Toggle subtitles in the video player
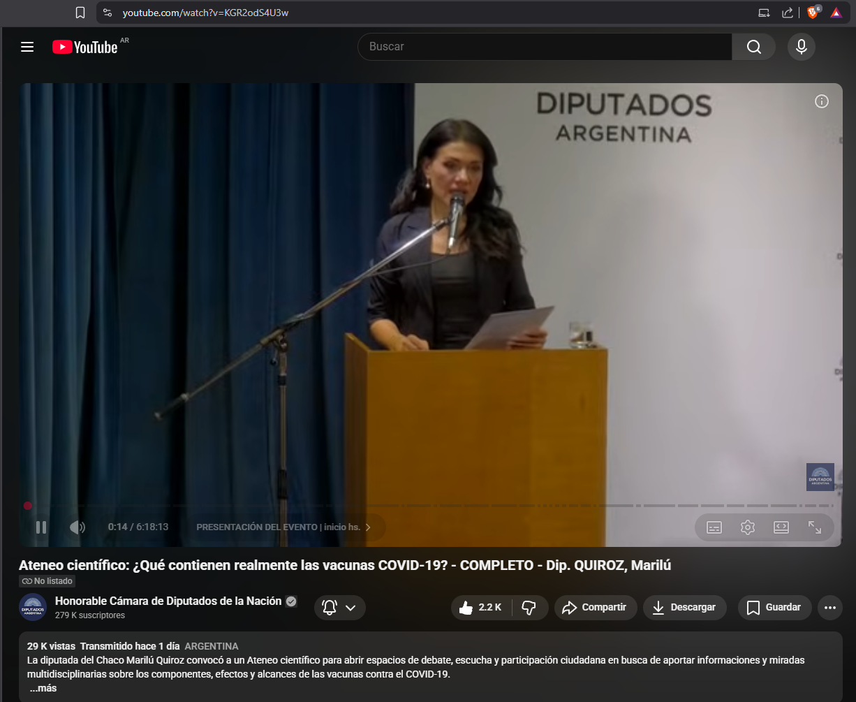Image resolution: width=856 pixels, height=702 pixels. click(x=714, y=527)
